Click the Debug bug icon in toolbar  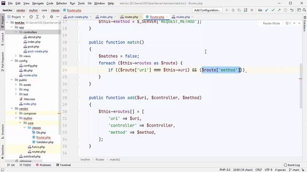pyautogui.click(x=233, y=10)
